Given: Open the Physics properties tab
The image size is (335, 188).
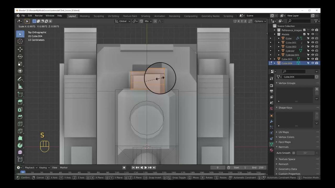Looking at the screenshot, I should coord(271,133).
